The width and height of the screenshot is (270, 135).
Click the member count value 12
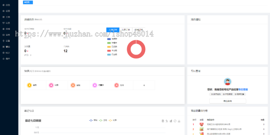pos(65,51)
